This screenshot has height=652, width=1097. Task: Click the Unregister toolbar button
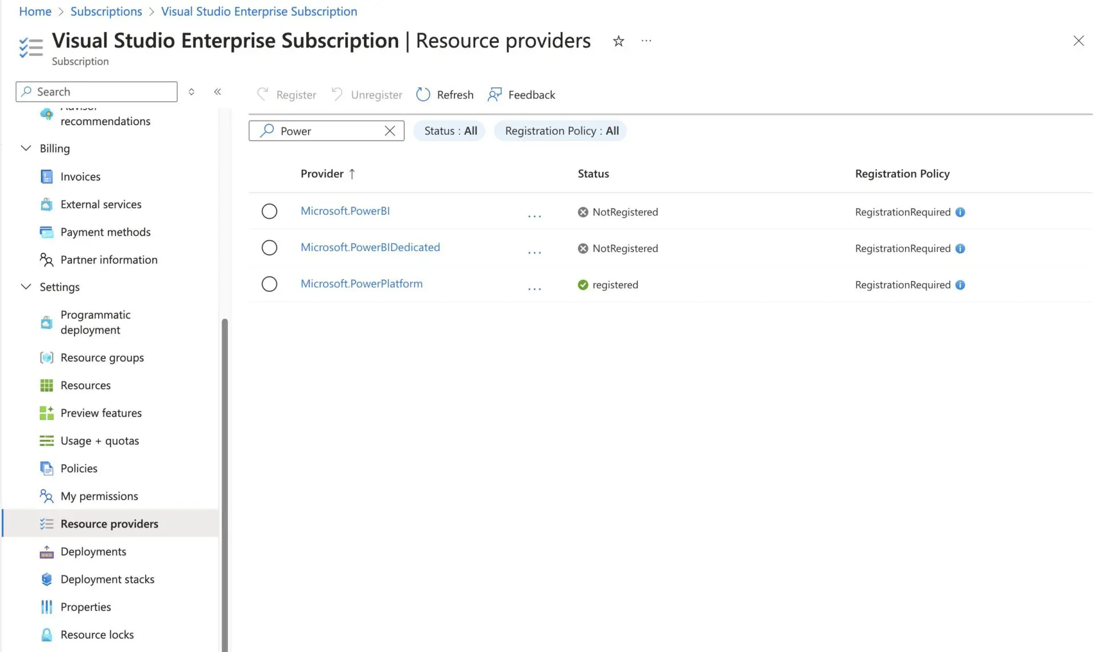[366, 94]
